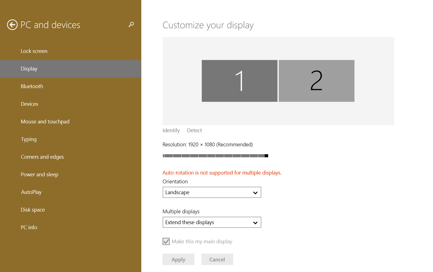Navigate to Corners and edges
This screenshot has height=272, width=433.
point(42,157)
